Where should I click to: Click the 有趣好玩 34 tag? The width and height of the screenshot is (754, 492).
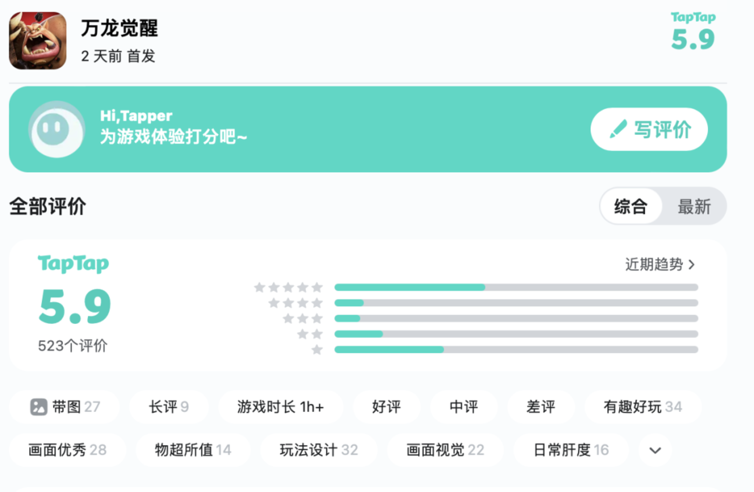(642, 407)
